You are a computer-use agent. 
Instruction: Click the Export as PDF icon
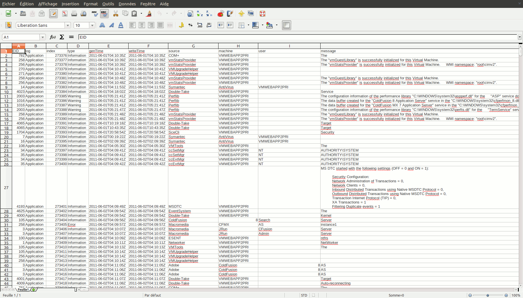point(65,14)
